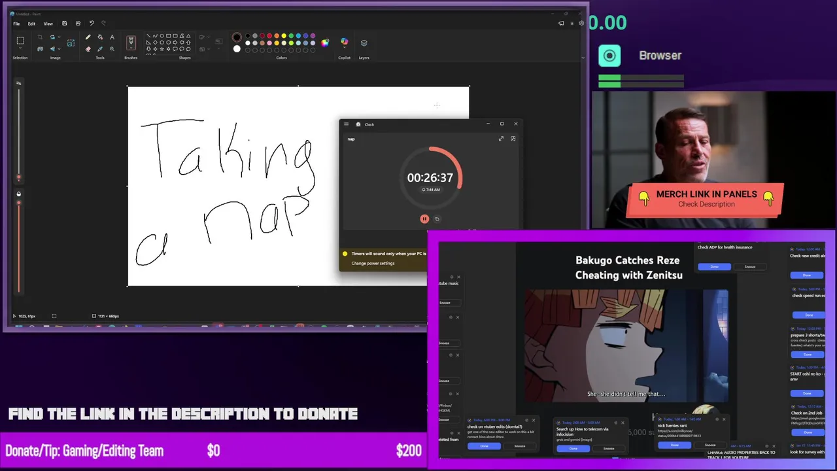The height and width of the screenshot is (471, 837).
Task: Pick the Line shape in Shapes gallery
Action: tap(148, 35)
